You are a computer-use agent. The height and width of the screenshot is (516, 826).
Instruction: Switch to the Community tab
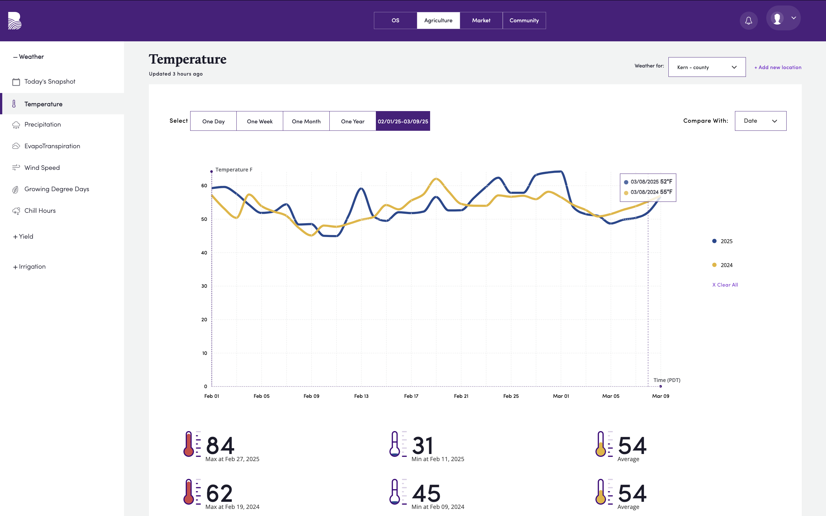(x=524, y=20)
